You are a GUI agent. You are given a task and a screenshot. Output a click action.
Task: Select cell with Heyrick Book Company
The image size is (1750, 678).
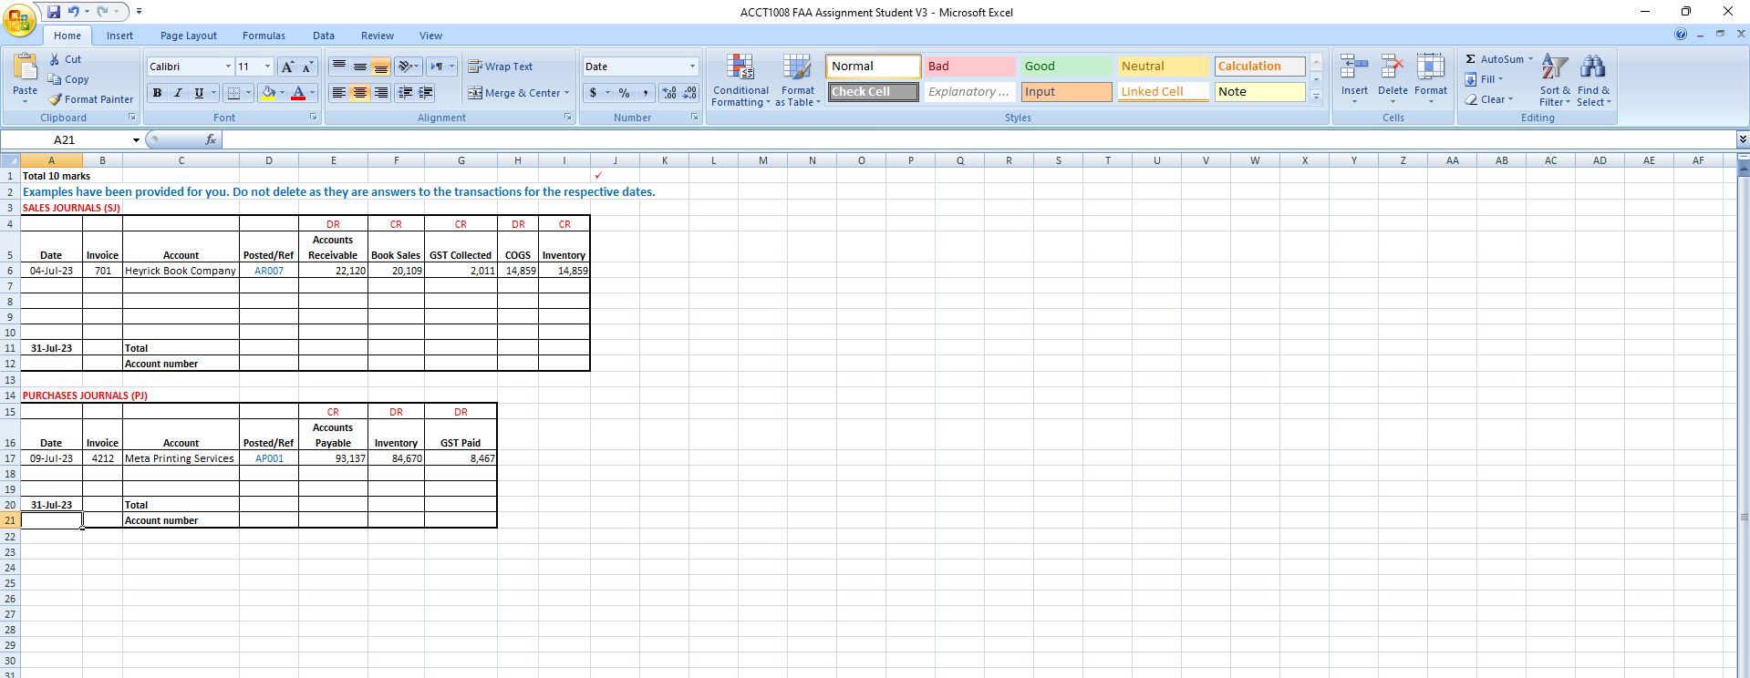(181, 271)
